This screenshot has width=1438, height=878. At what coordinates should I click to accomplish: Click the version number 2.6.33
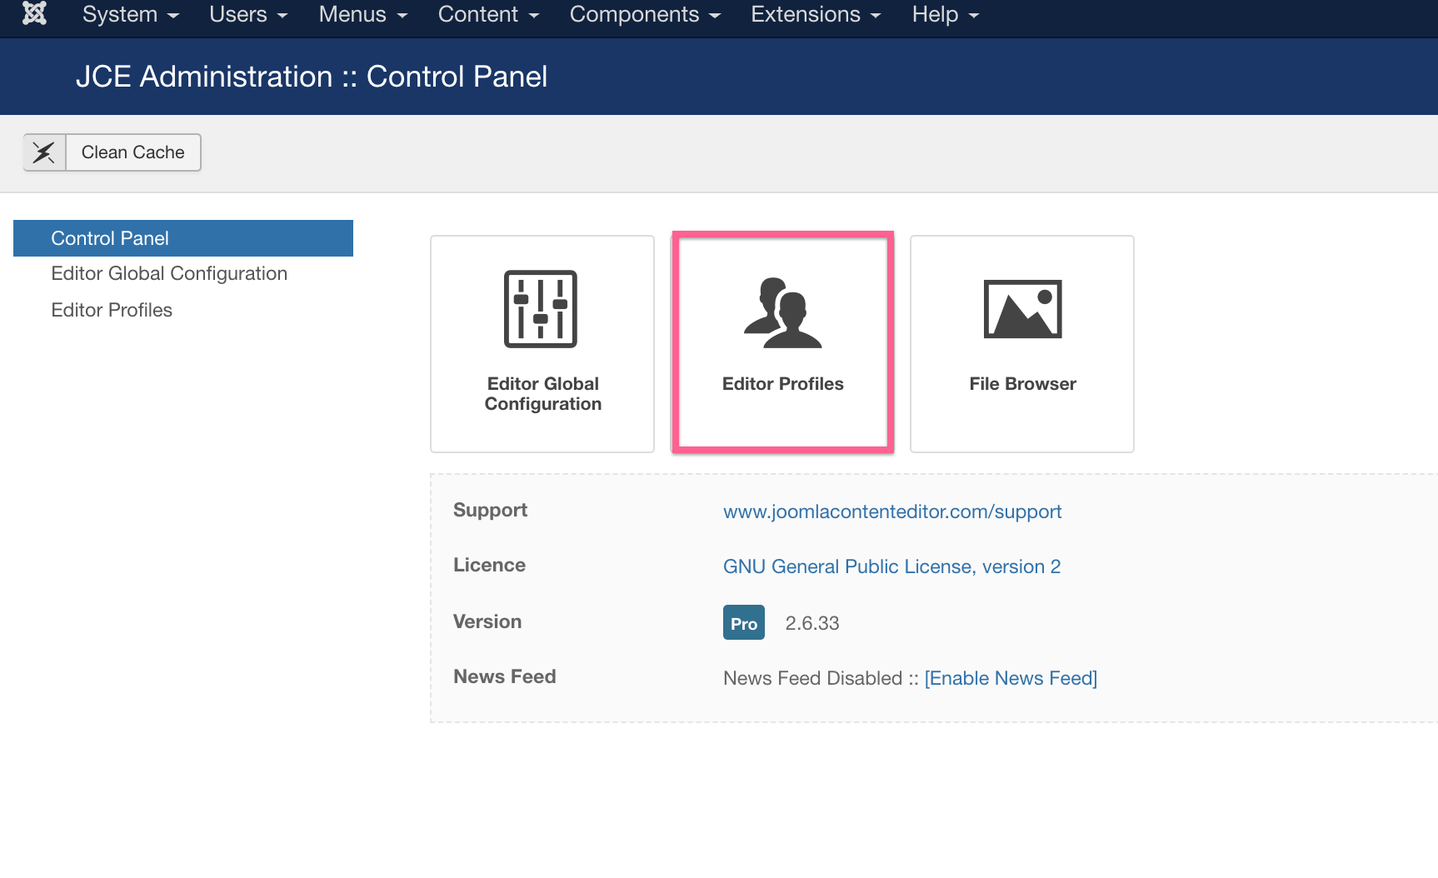coord(812,623)
